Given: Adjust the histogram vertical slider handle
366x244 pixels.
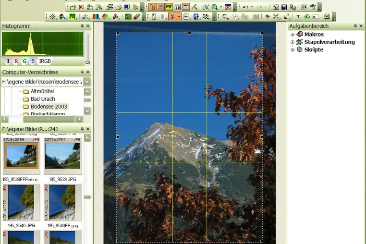Looking at the screenshot, I should (x=87, y=62).
